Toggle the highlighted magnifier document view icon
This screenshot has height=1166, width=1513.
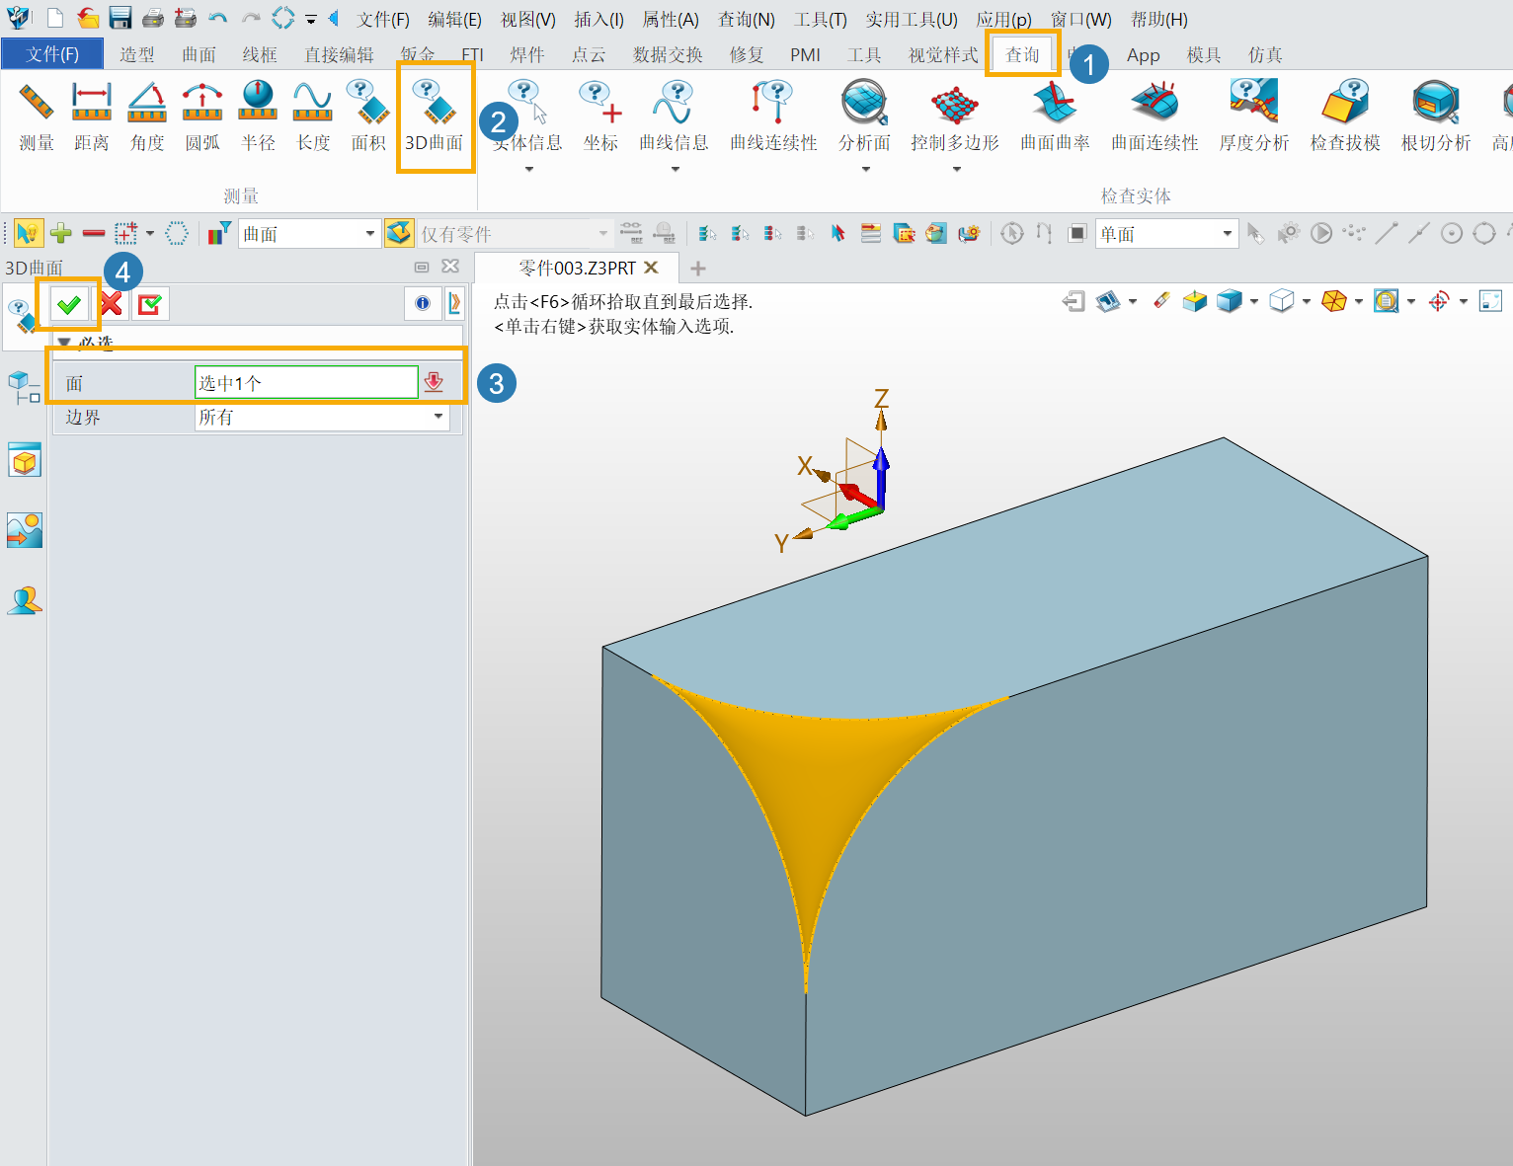1387,301
